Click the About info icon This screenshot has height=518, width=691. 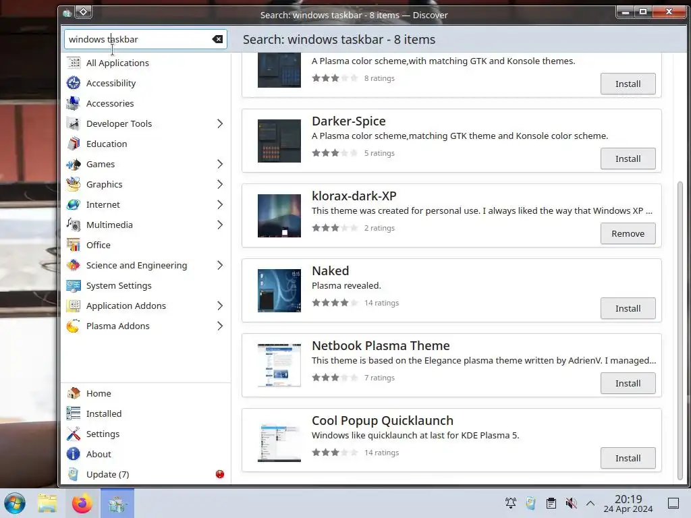point(74,454)
